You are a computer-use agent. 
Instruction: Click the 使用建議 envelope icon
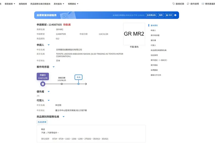click(x=203, y=4)
